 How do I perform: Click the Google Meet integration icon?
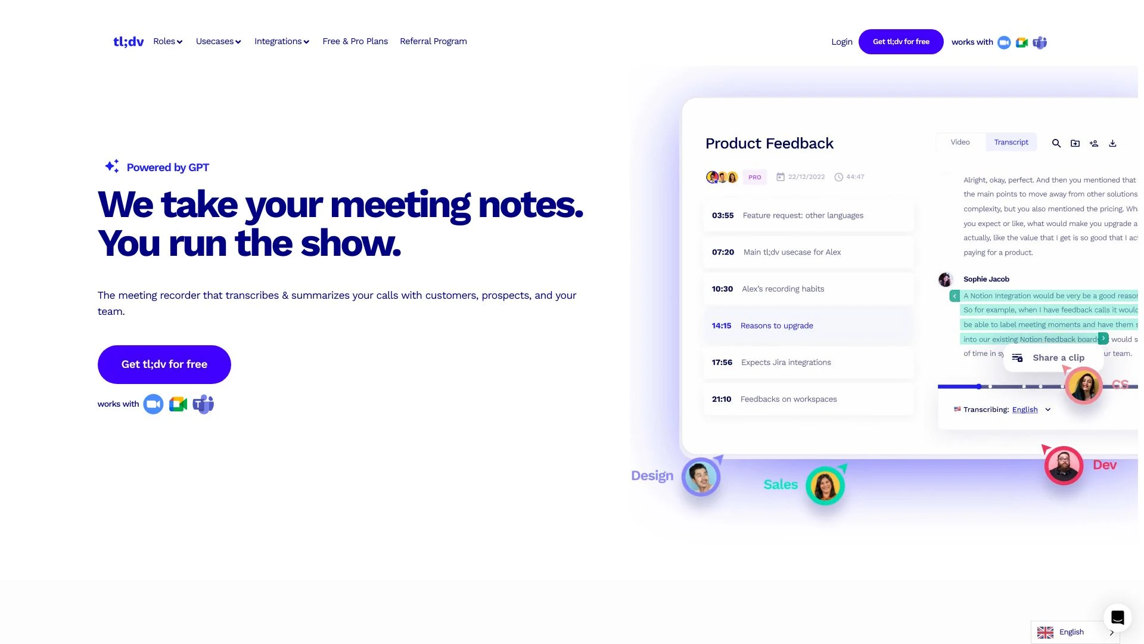1022,42
